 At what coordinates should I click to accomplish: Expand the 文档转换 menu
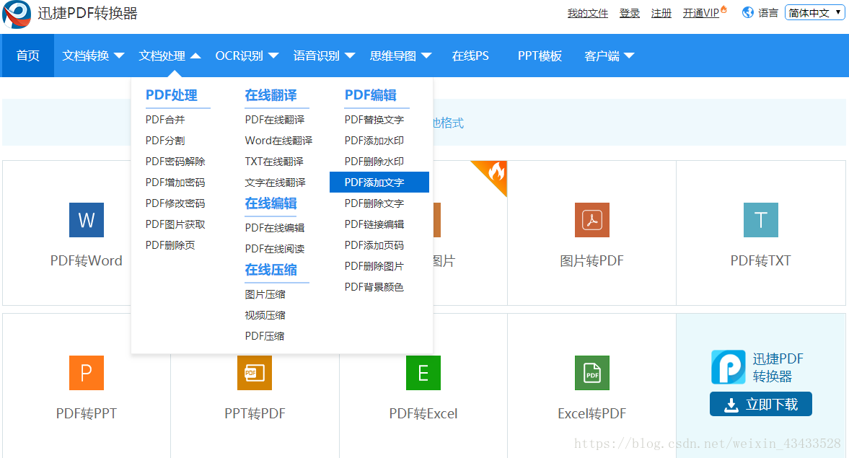tap(93, 56)
